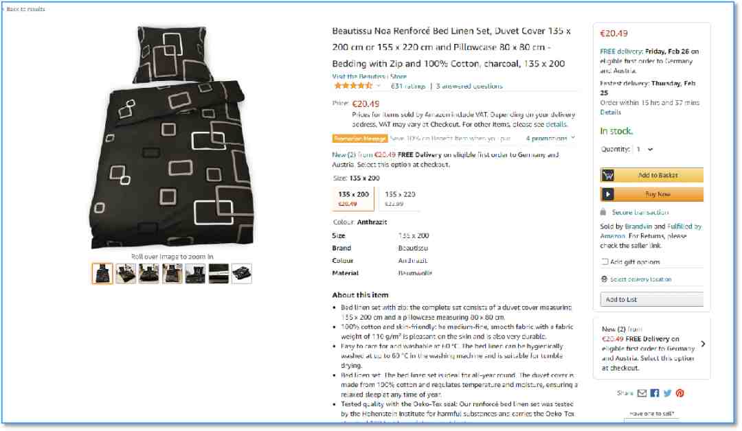Share the product on Twitter
Screen dimensions: 742x431
(x=667, y=393)
